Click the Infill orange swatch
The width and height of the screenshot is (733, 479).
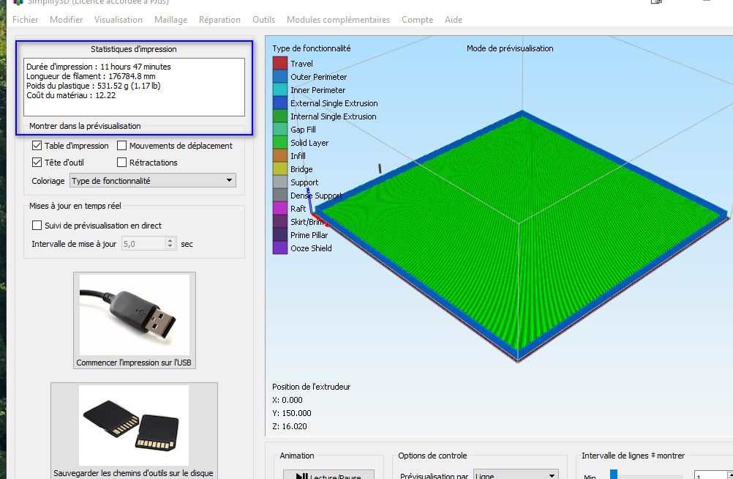click(280, 155)
